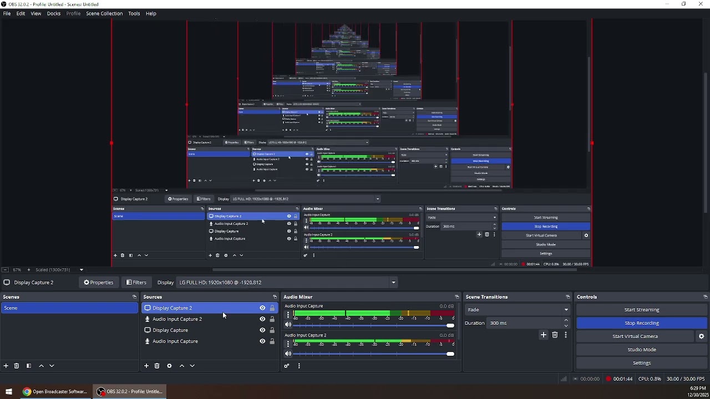This screenshot has width=710, height=399.
Task: Open advanced audio properties gear icon
Action: [x=287, y=366]
